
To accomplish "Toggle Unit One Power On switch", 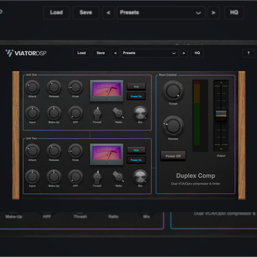I will coord(136,96).
